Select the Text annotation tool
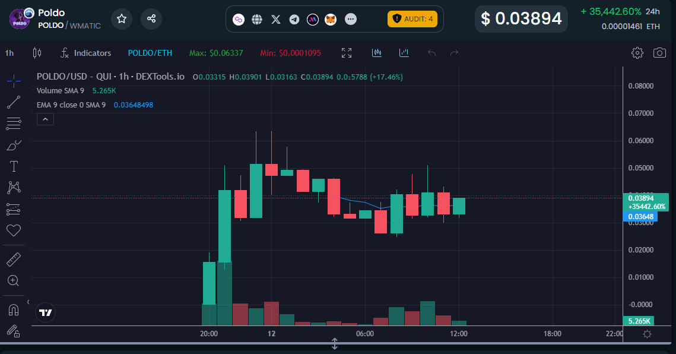This screenshot has width=676, height=354. (x=14, y=166)
